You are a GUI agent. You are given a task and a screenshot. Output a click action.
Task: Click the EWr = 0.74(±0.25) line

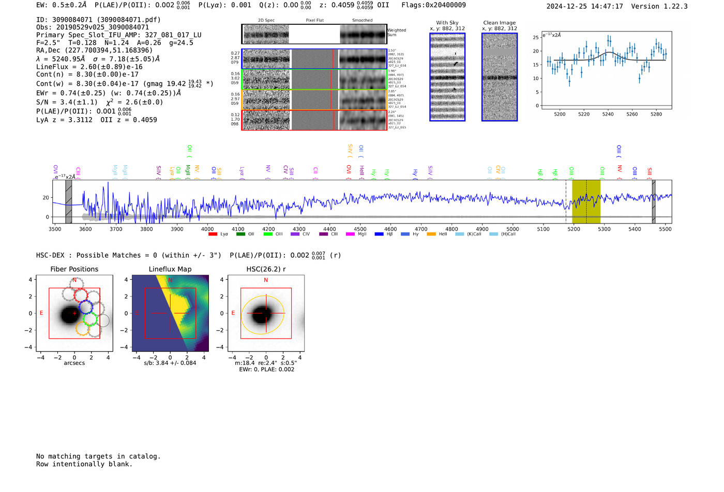pyautogui.click(x=109, y=93)
